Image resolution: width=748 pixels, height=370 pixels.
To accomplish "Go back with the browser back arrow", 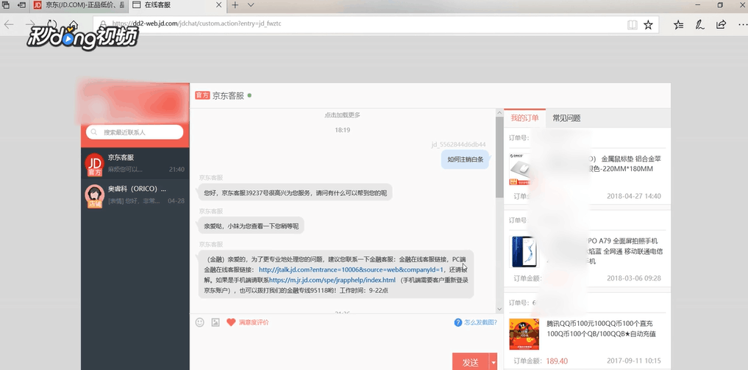I will coord(9,24).
